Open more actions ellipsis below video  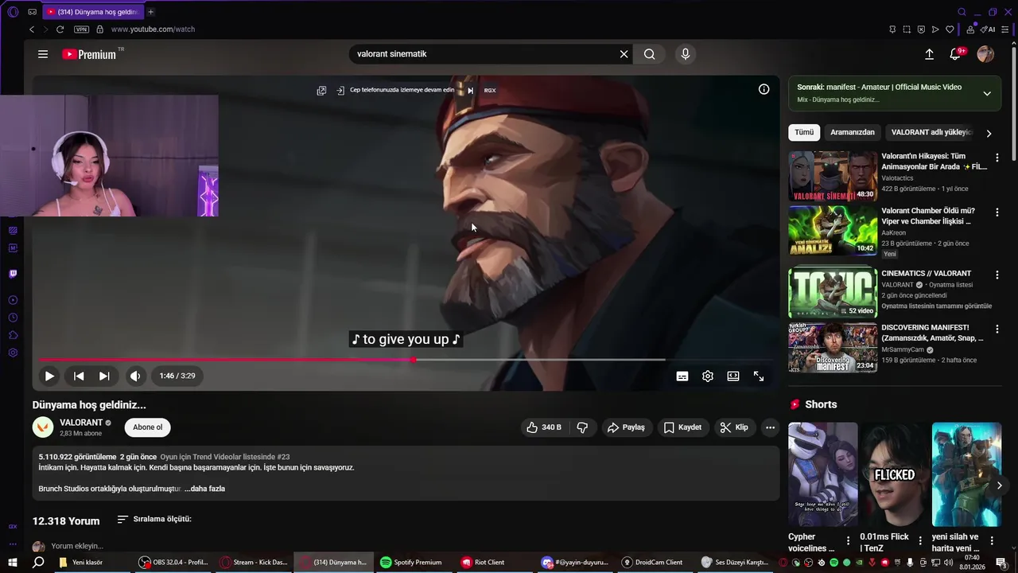tap(770, 427)
